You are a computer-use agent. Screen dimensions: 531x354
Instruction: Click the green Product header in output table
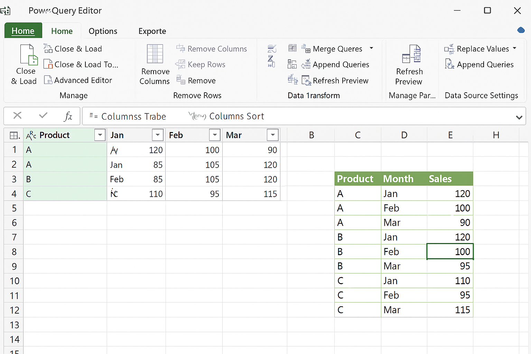[x=358, y=179]
